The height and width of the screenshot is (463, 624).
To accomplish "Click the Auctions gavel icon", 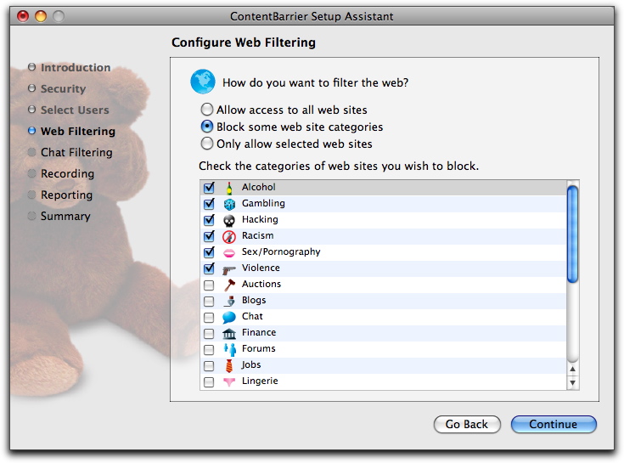I will point(229,285).
